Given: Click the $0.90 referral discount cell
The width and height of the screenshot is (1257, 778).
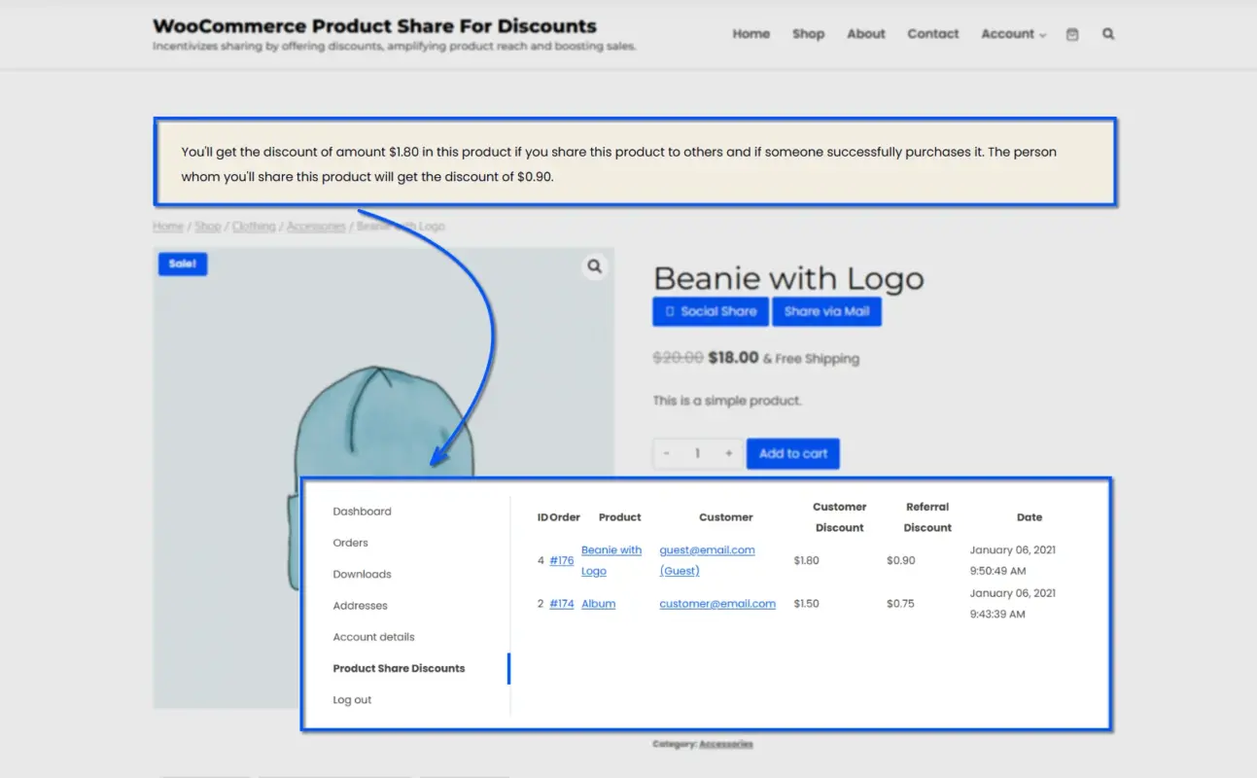Looking at the screenshot, I should (900, 560).
